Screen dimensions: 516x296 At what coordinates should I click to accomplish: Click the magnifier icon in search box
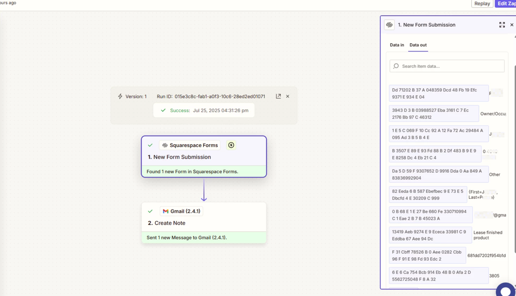(396, 66)
